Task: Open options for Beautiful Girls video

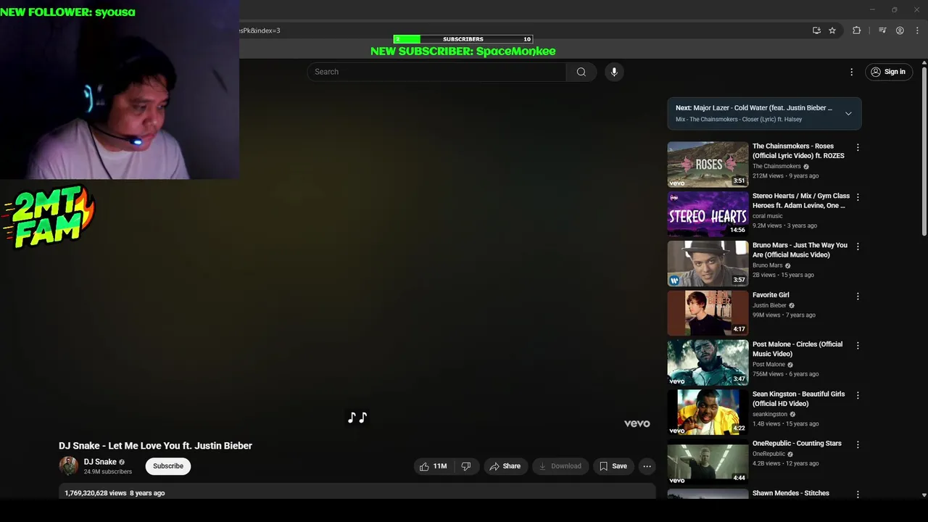Action: click(858, 395)
